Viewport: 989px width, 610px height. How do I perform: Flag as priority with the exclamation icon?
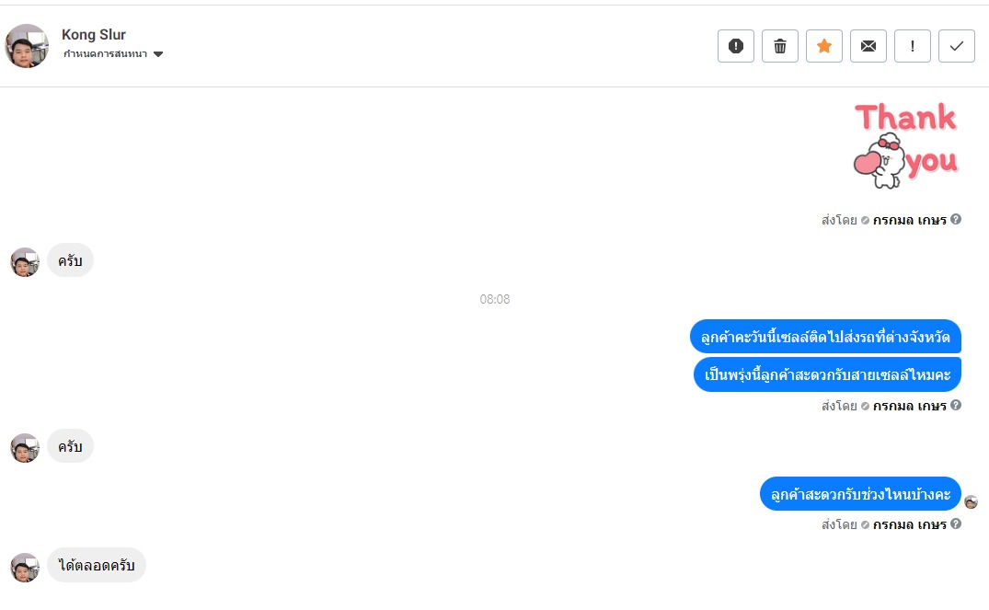click(912, 46)
